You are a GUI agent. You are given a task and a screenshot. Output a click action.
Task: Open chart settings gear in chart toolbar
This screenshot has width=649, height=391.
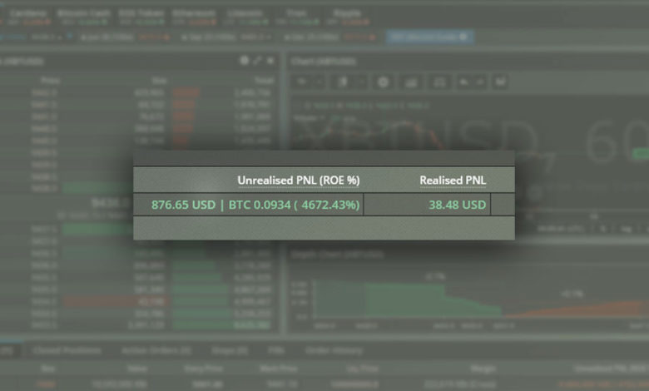[x=384, y=82]
